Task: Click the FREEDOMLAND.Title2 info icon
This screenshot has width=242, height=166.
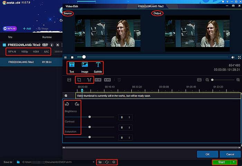Action: coord(52,45)
